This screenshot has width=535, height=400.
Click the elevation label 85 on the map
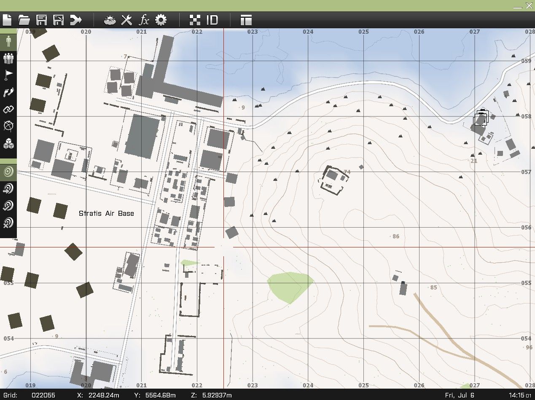coord(434,288)
